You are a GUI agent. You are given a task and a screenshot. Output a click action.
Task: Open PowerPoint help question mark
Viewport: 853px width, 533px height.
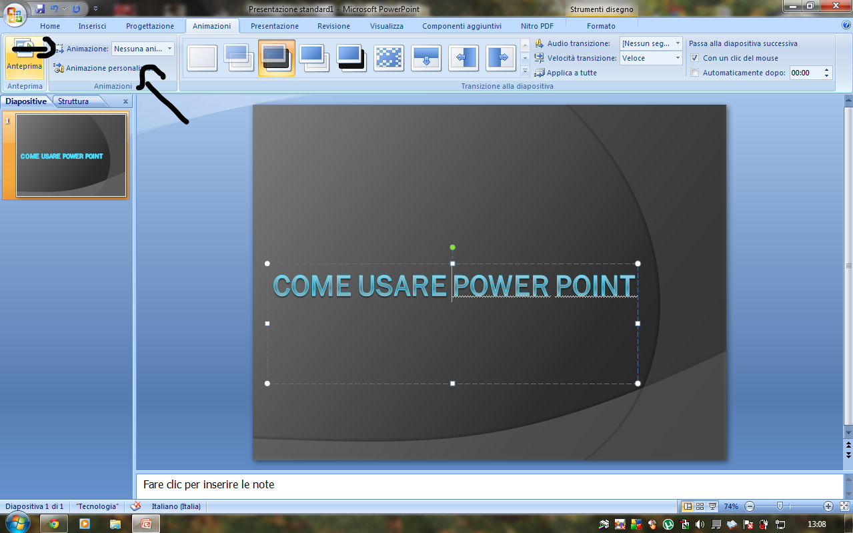point(846,25)
